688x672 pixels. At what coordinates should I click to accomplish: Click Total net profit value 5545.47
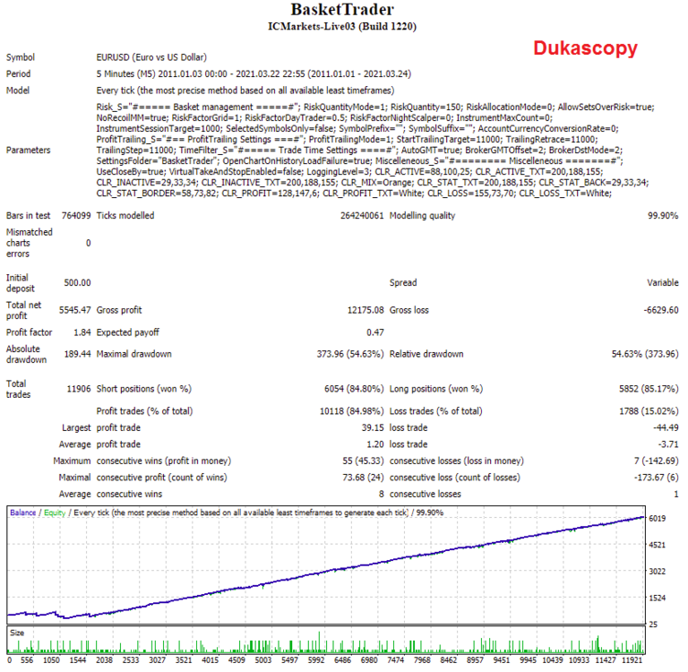pos(75,310)
